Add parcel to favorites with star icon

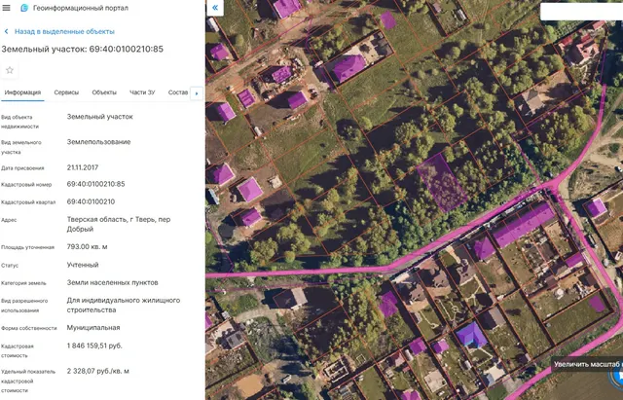click(10, 70)
